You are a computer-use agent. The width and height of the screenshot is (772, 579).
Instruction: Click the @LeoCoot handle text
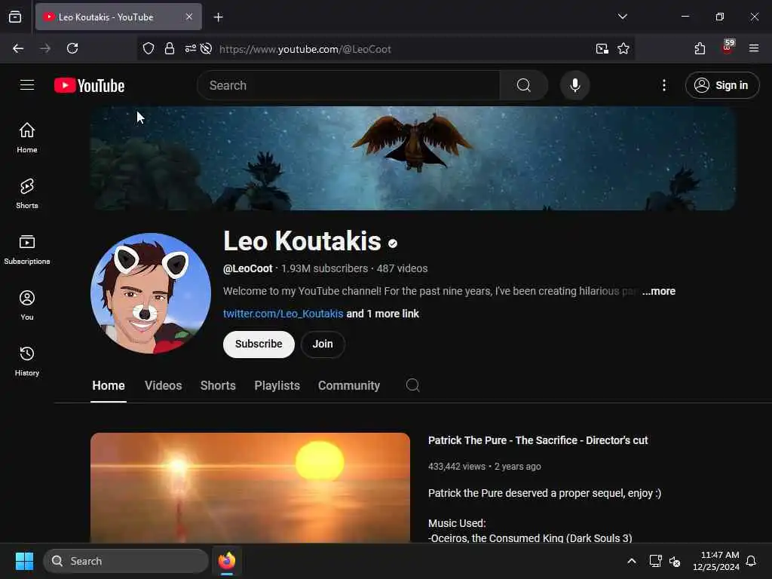click(247, 268)
